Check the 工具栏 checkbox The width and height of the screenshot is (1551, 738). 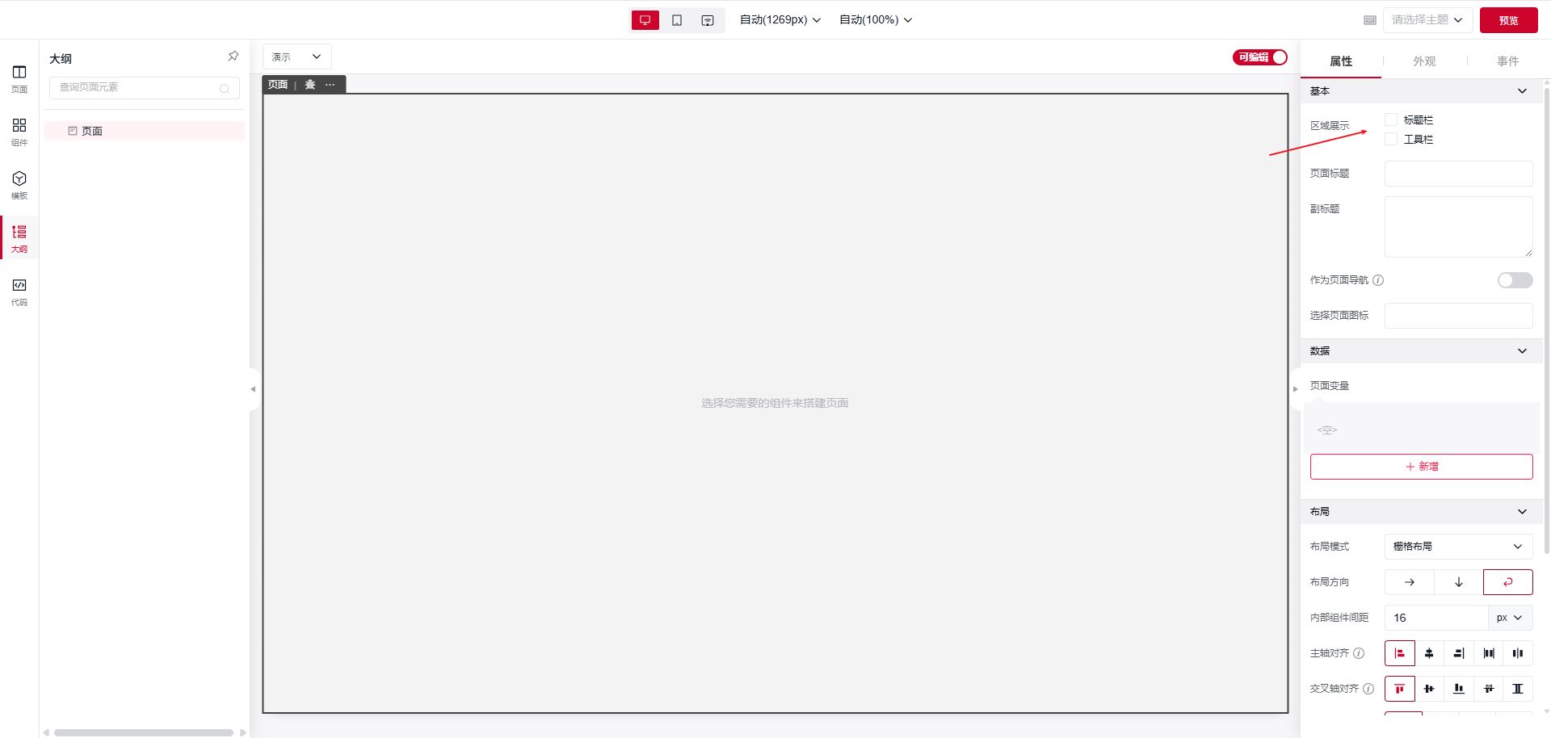(x=1391, y=139)
